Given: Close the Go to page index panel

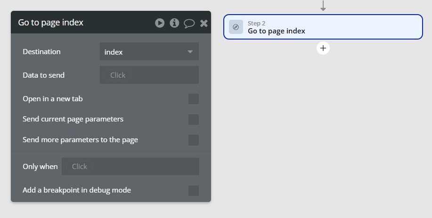Looking at the screenshot, I should pos(204,23).
